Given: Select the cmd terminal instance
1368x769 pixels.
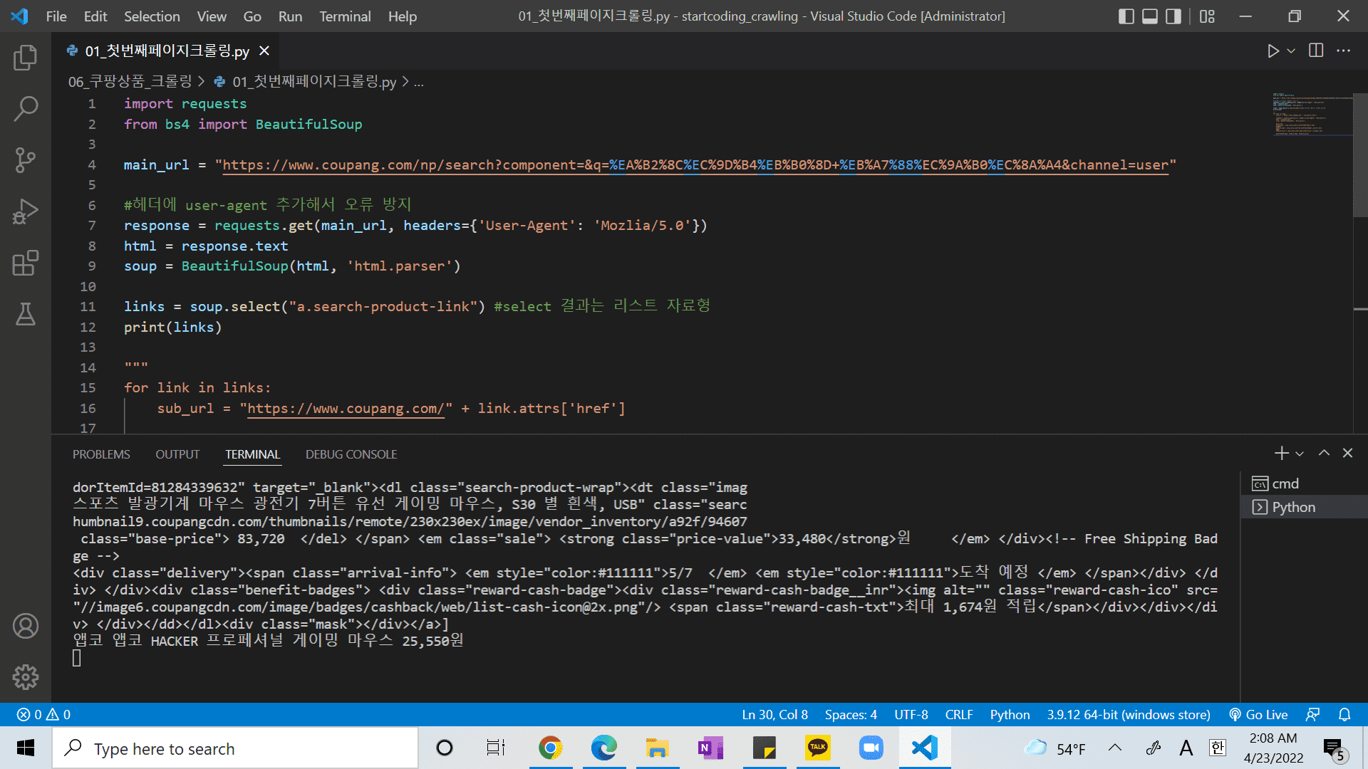Looking at the screenshot, I should 1304,483.
